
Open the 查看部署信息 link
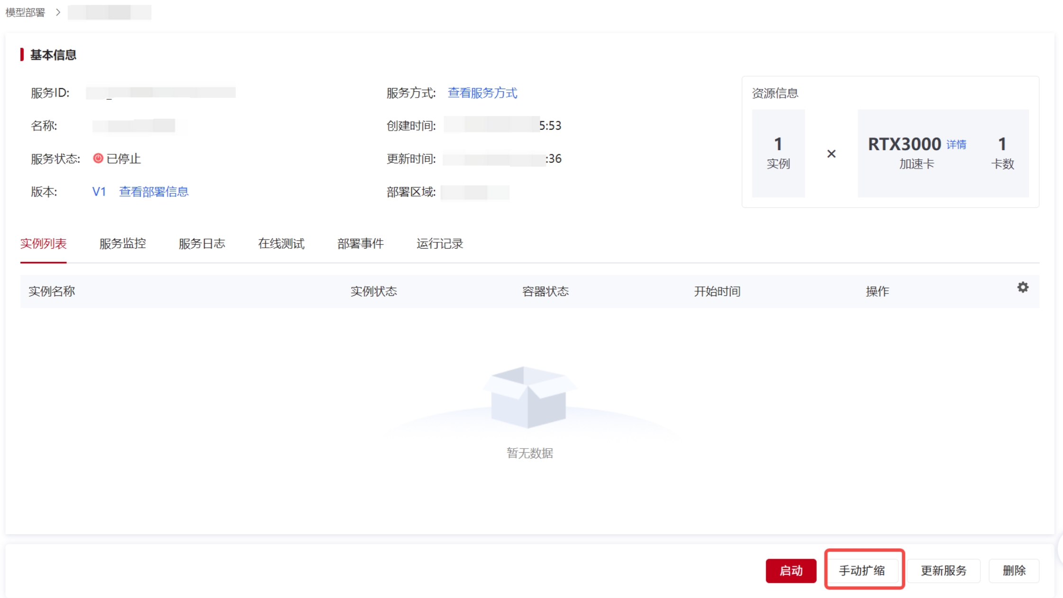(154, 192)
